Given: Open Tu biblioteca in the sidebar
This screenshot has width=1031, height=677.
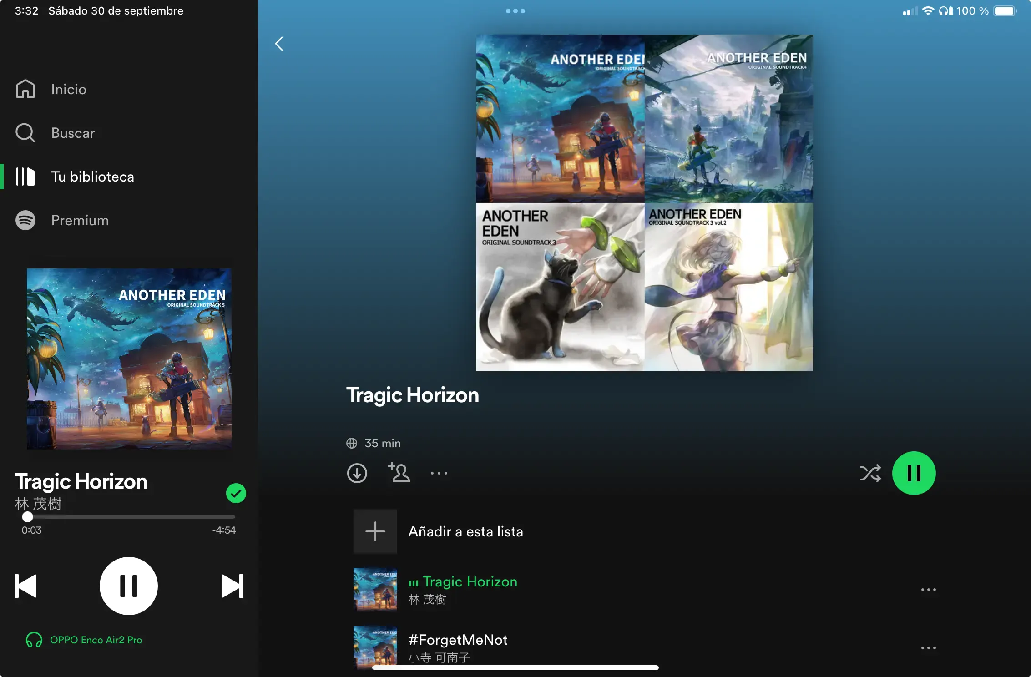Looking at the screenshot, I should tap(92, 177).
